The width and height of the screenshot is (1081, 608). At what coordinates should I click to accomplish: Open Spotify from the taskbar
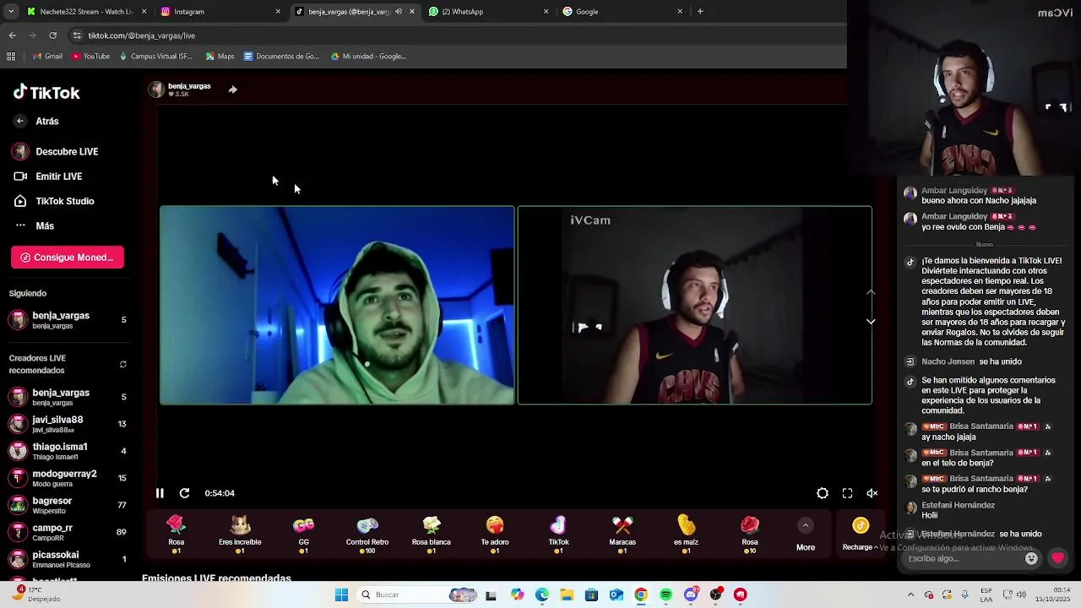666,595
